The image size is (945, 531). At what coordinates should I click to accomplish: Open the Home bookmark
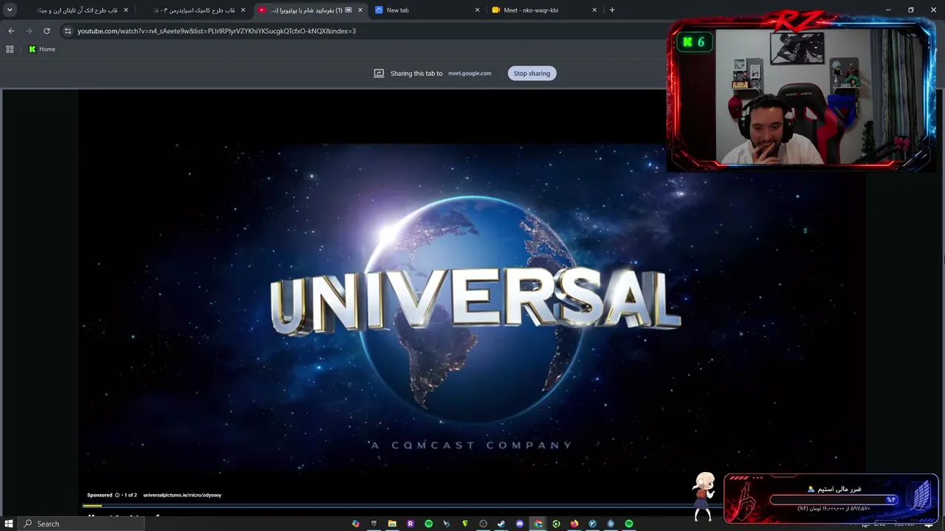pyautogui.click(x=41, y=49)
